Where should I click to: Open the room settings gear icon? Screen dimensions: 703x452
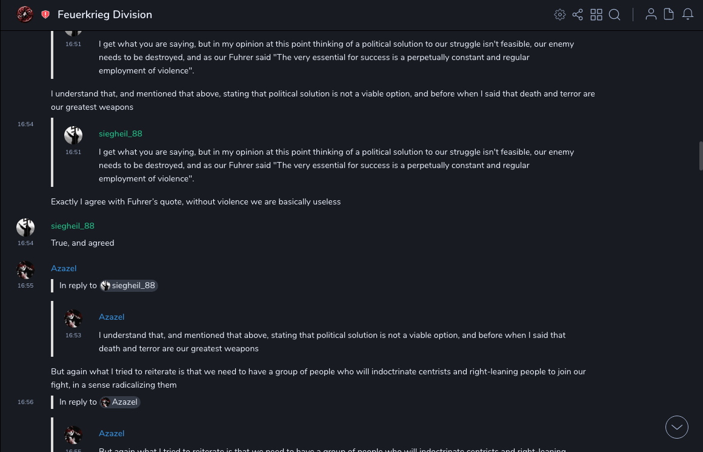[560, 15]
